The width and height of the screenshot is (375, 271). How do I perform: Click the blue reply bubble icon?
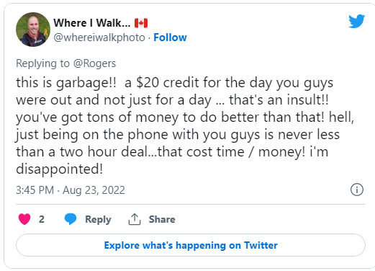[x=71, y=219]
